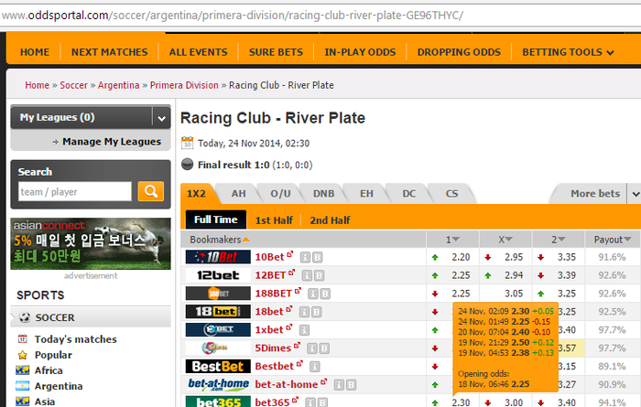Open SURE BETS page
Image resolution: width=641 pixels, height=407 pixels.
[x=276, y=52]
